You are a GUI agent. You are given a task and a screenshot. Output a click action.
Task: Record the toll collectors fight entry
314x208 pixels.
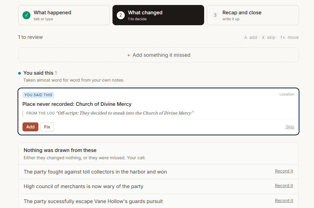(x=284, y=171)
